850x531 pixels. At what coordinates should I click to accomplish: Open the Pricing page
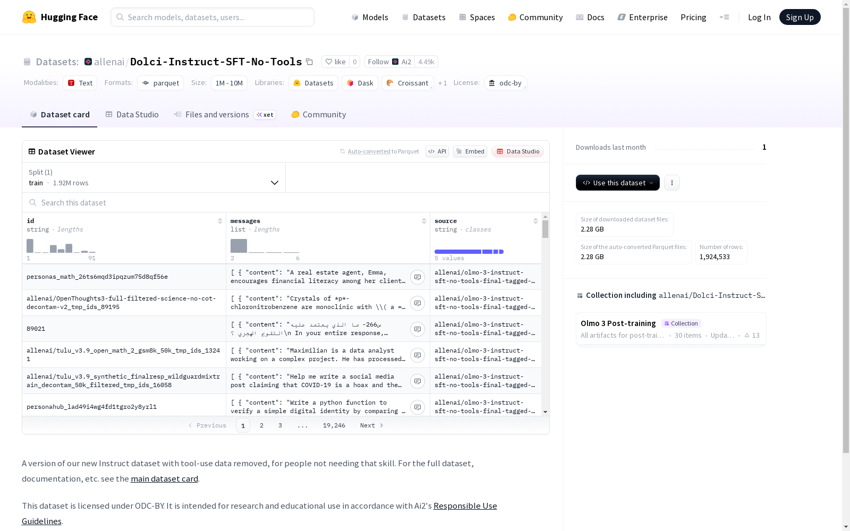[693, 17]
